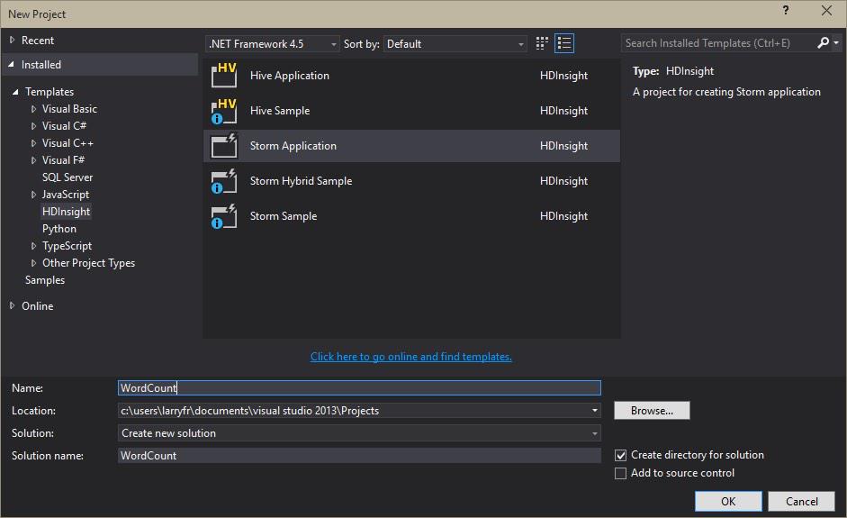Open the Sort by Default dropdown

point(455,44)
